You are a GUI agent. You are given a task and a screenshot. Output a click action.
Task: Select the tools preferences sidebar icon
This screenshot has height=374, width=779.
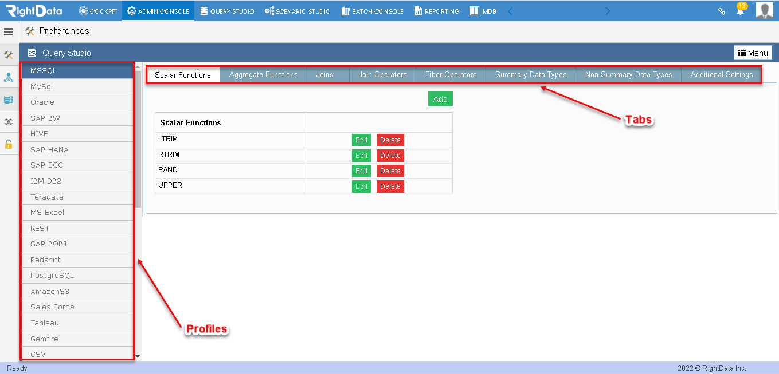[x=9, y=55]
